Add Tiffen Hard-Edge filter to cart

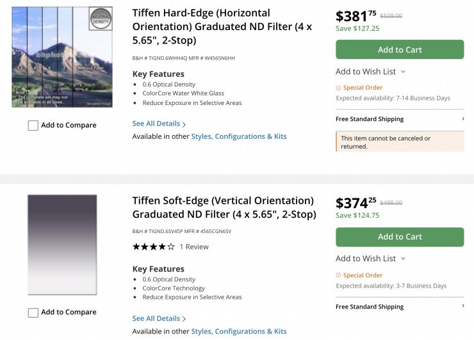point(400,50)
